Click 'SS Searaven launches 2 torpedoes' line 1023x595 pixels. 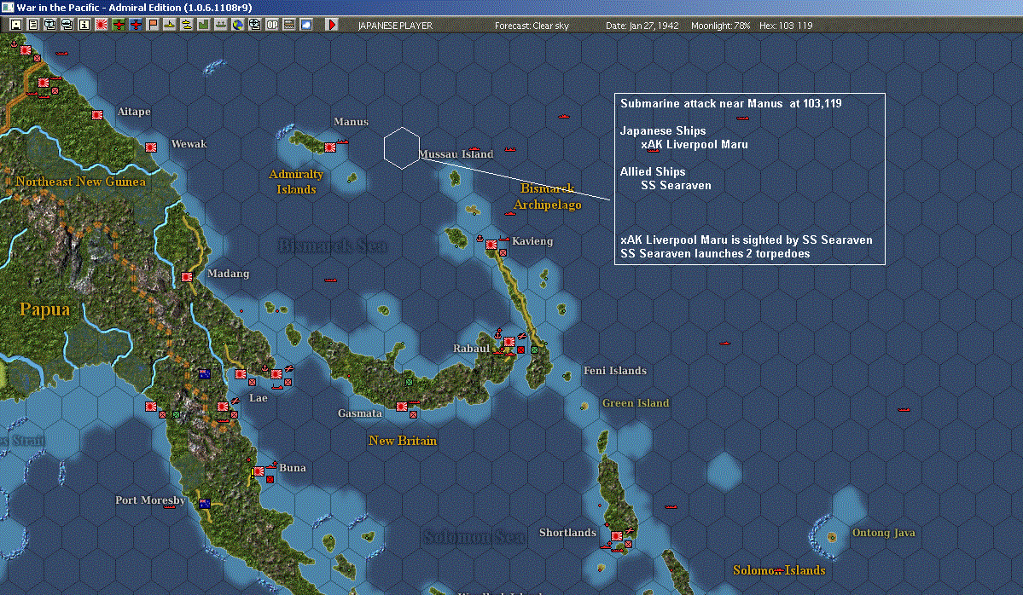(x=715, y=253)
